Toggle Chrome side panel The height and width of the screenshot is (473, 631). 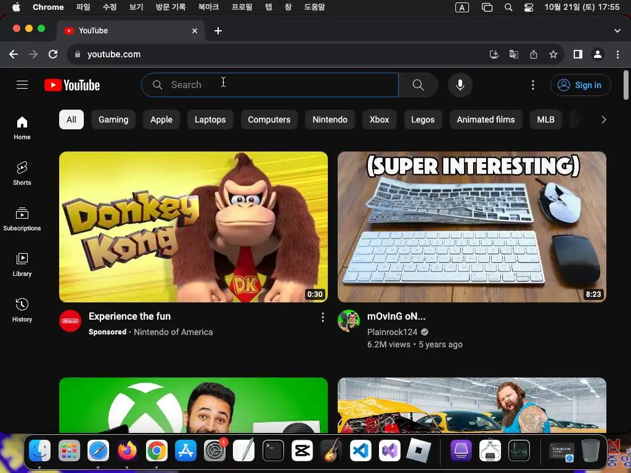(x=578, y=54)
